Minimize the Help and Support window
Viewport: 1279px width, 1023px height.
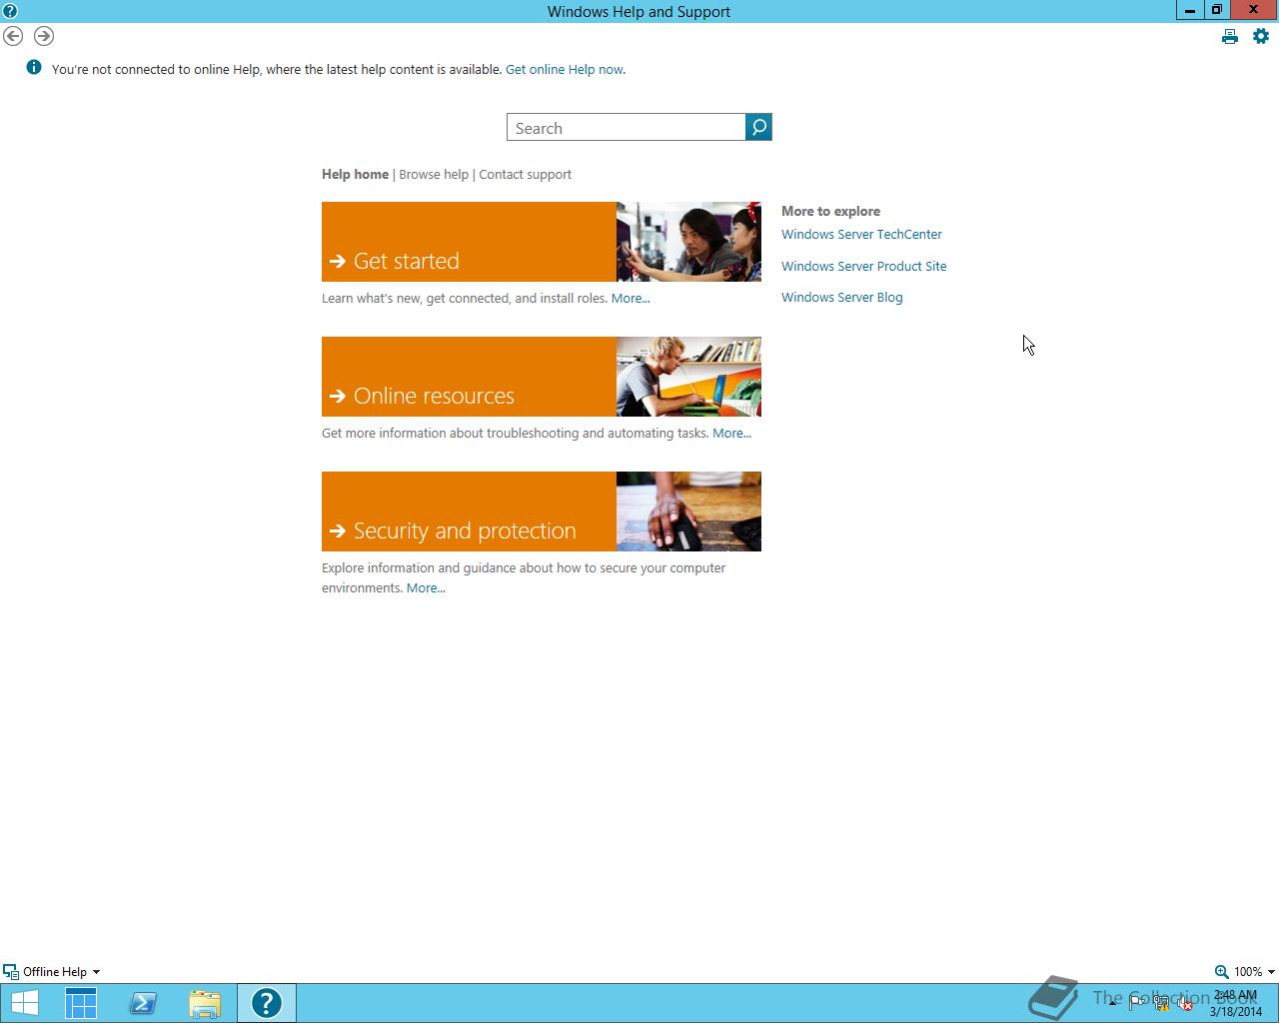(x=1189, y=10)
